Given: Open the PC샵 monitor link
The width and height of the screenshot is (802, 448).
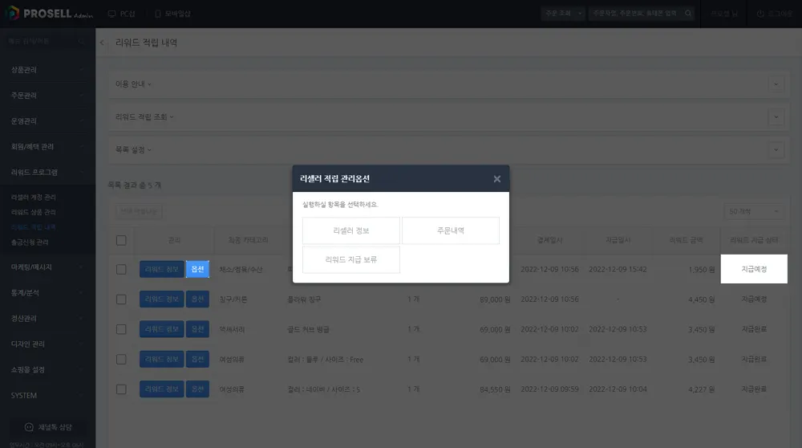Looking at the screenshot, I should 122,14.
